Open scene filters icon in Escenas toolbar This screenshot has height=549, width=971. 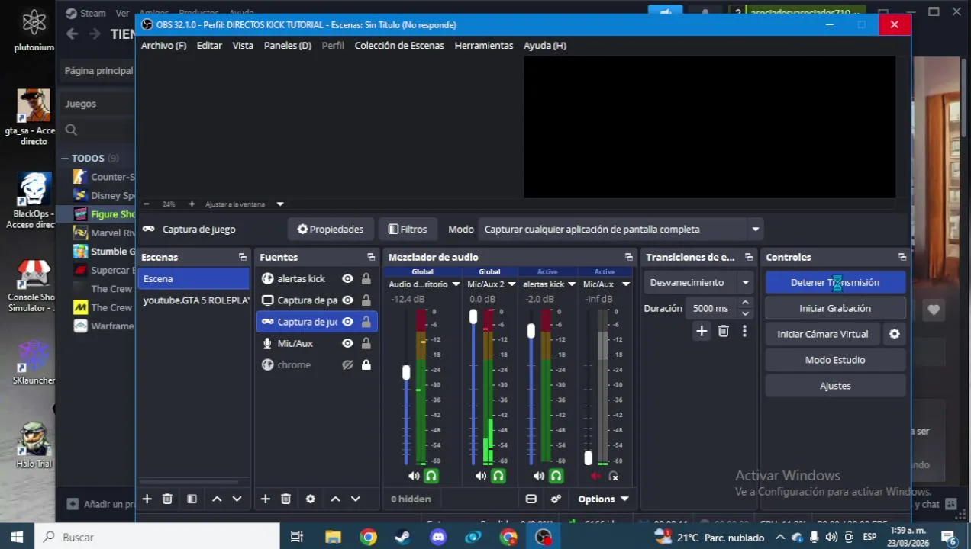tap(192, 499)
